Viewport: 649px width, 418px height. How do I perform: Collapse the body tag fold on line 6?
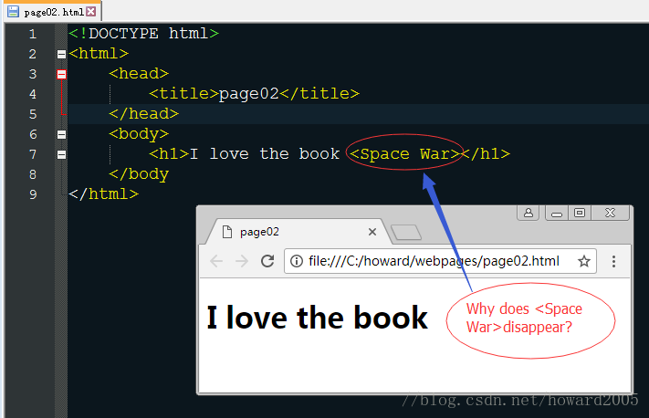(61, 134)
